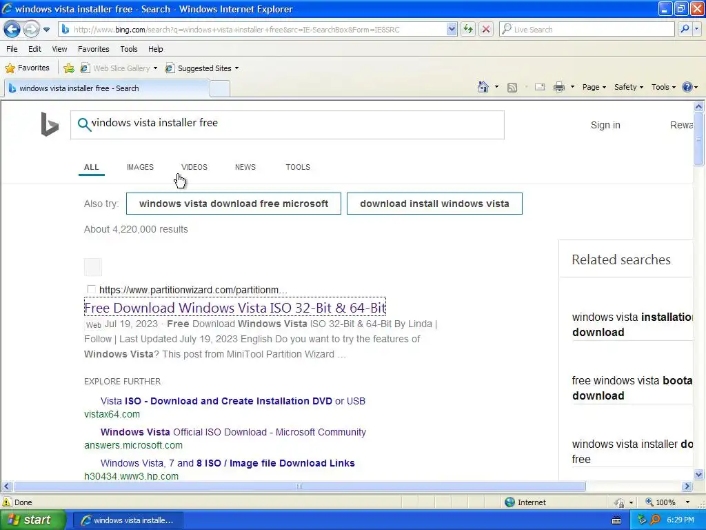Open Windows Vista, 7 and 8 ISO link
The width and height of the screenshot is (706, 530).
tap(228, 463)
